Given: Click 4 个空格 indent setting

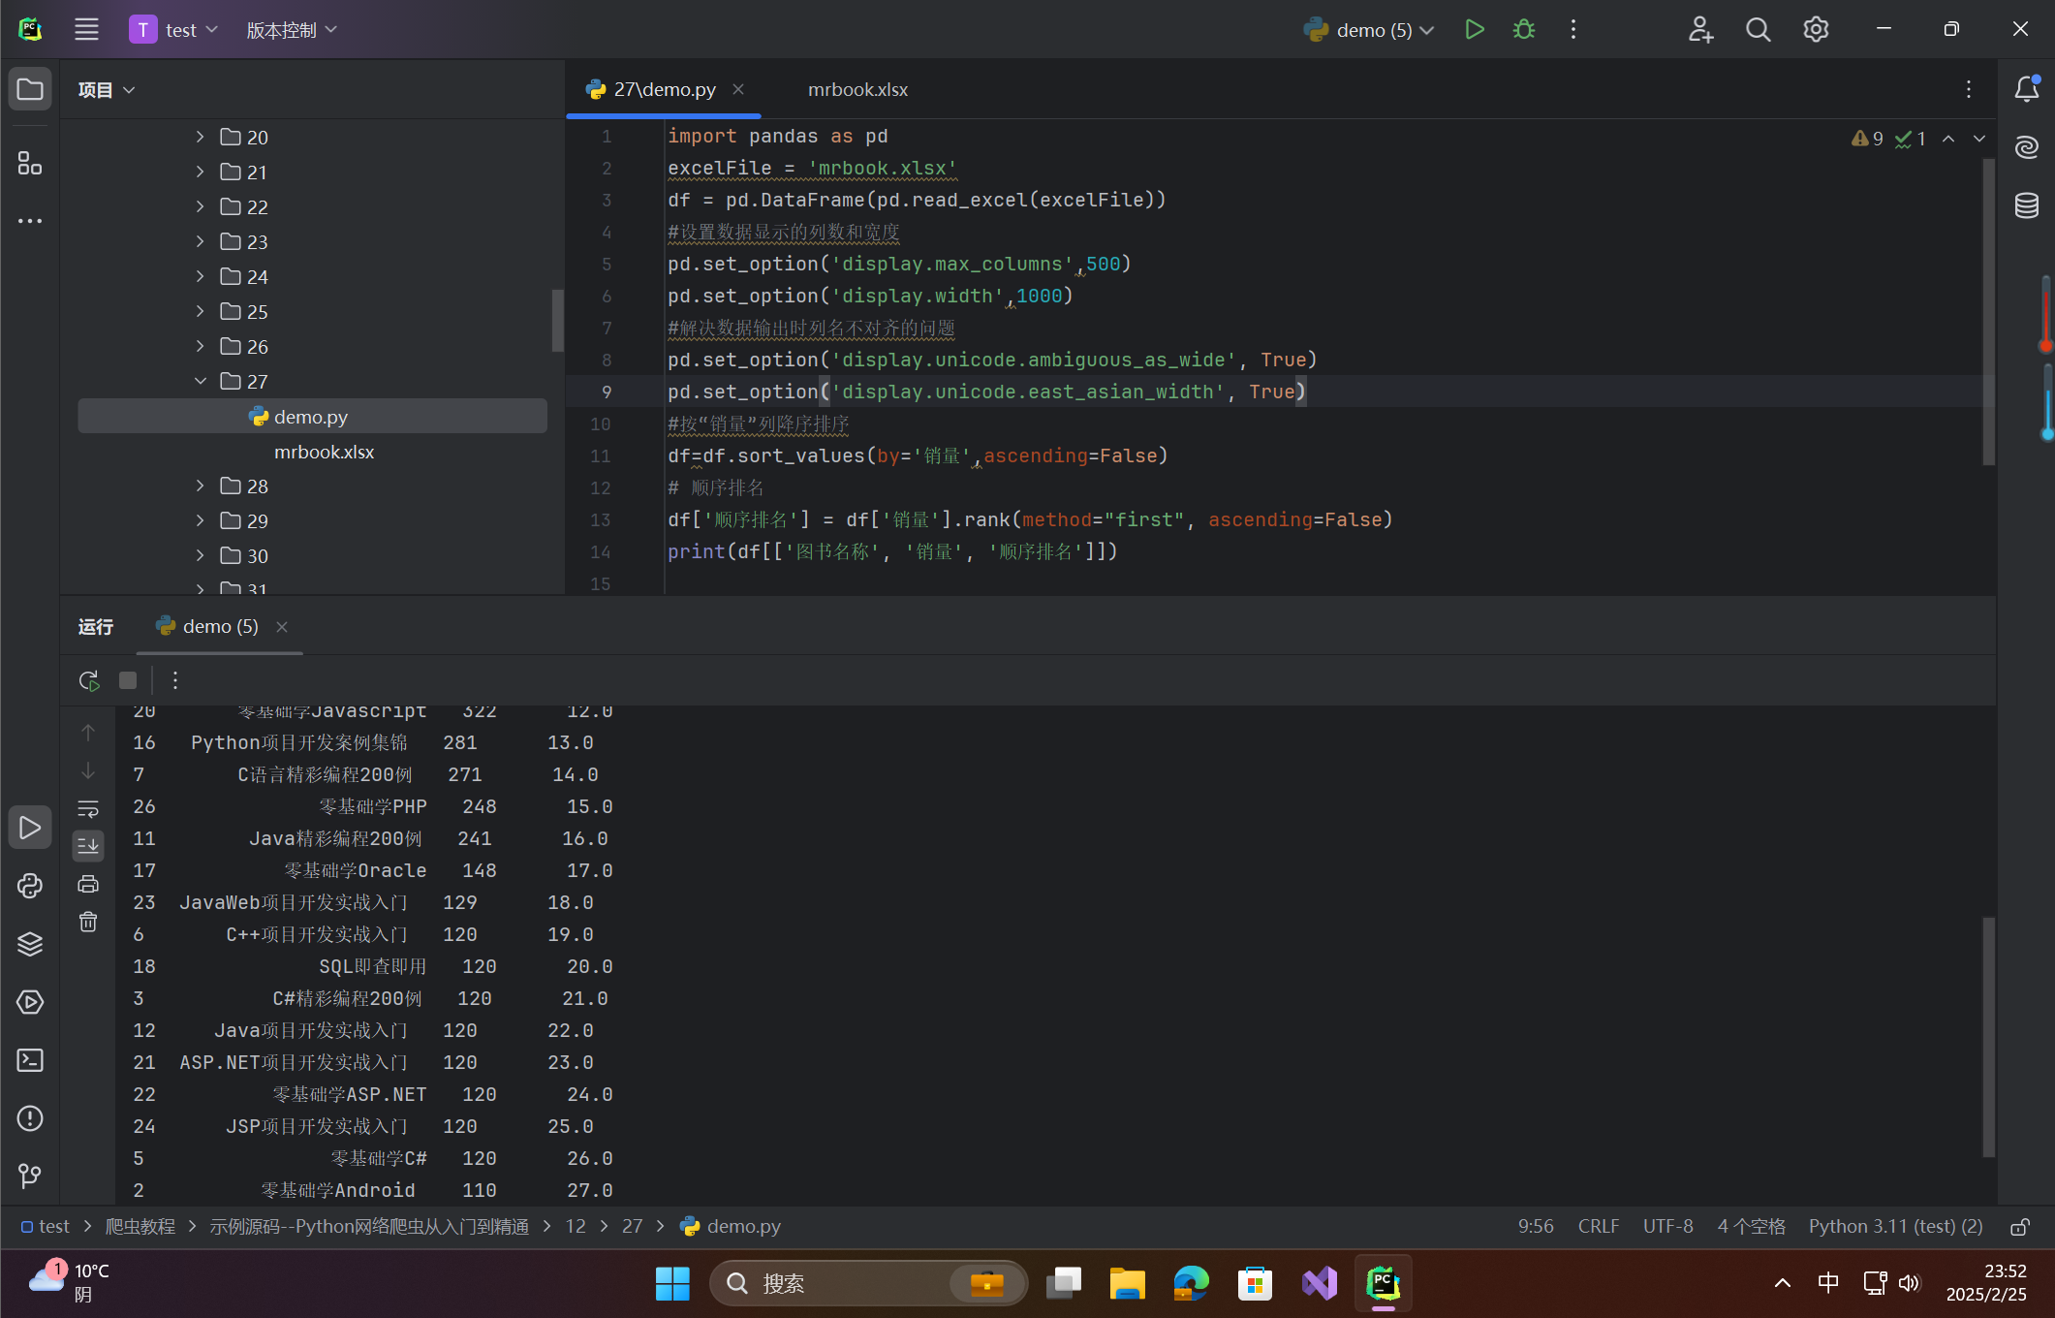Looking at the screenshot, I should tap(1752, 1226).
